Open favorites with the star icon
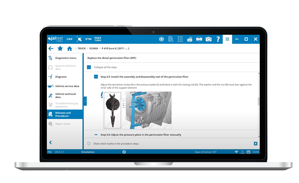 60,49
